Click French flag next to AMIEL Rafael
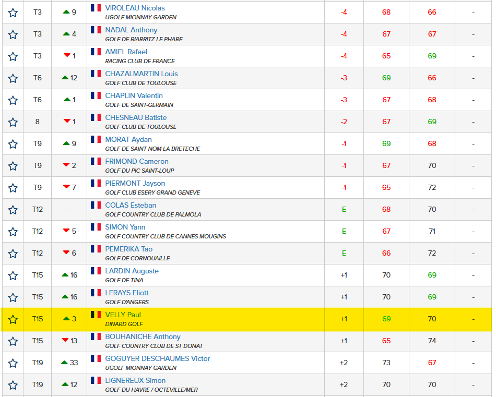Screen dimensions: 496x397 pos(96,52)
